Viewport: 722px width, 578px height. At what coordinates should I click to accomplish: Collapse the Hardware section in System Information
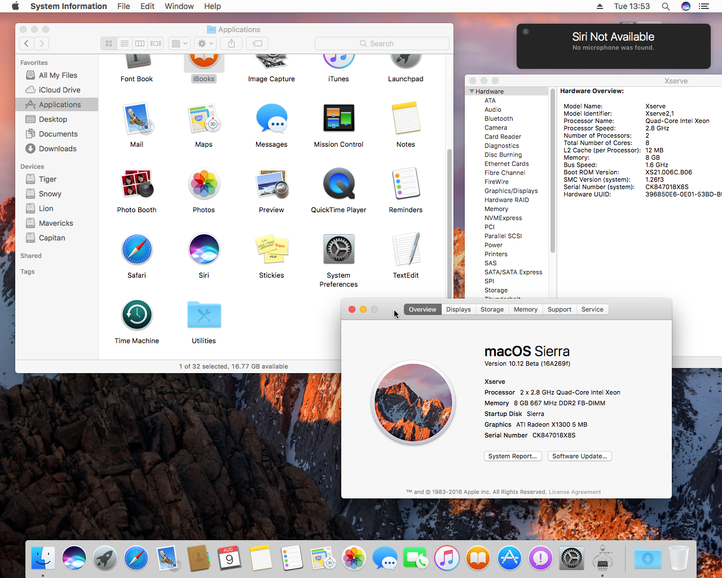[472, 91]
